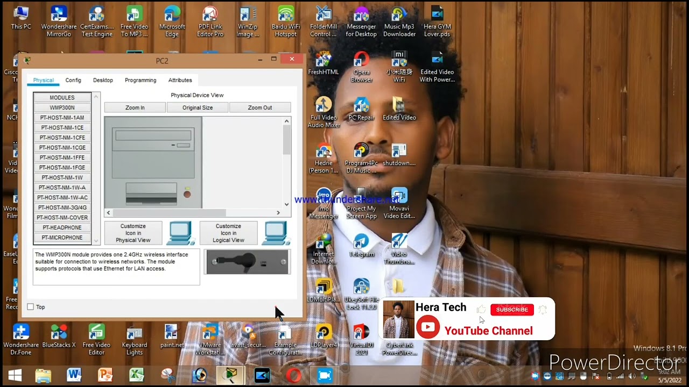Launch Opera Browser desktop shortcut
This screenshot has height=387, width=689.
361,67
